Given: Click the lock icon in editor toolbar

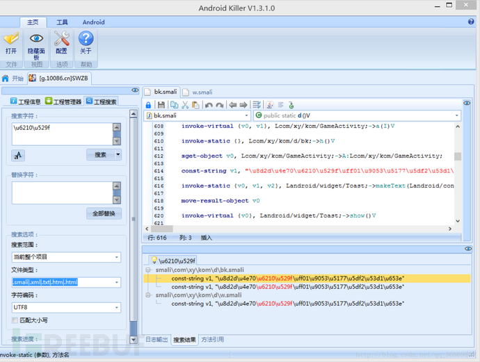Looking at the screenshot, I should point(148,105).
